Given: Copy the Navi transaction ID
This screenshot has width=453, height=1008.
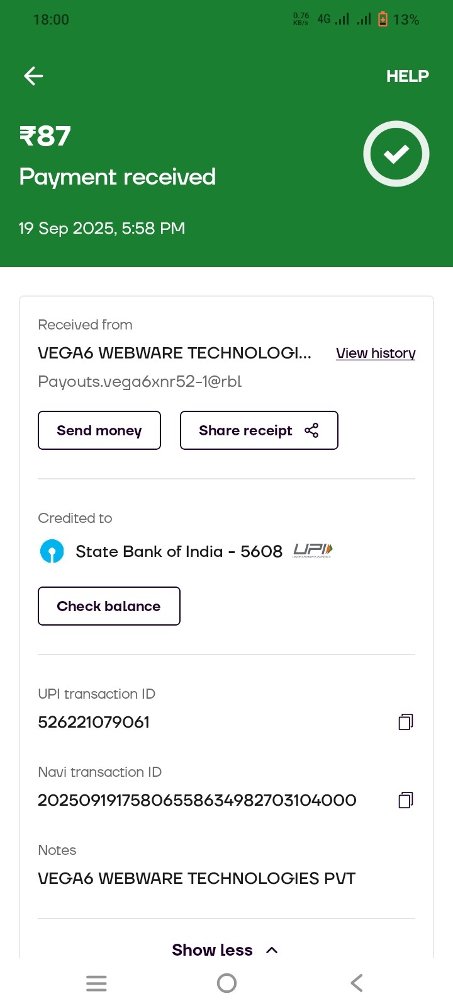Looking at the screenshot, I should [406, 800].
